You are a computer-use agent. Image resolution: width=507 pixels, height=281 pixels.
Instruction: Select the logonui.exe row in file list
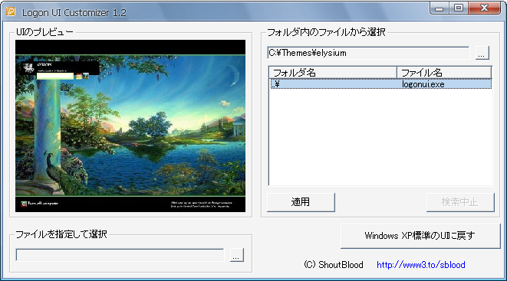point(381,84)
